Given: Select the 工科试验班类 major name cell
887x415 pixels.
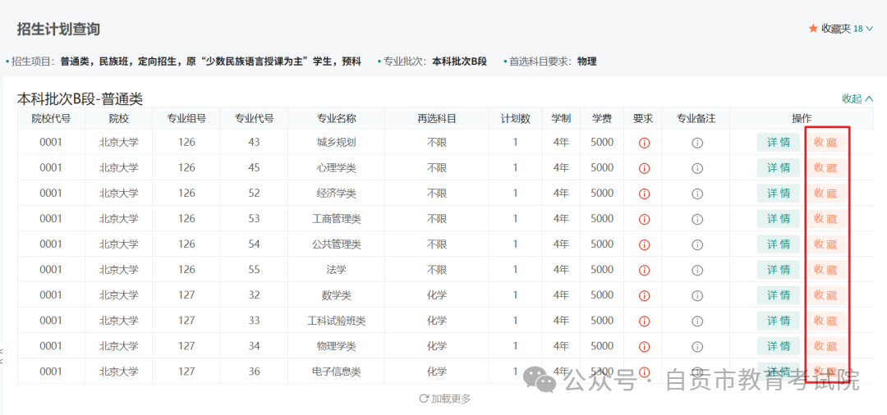Looking at the screenshot, I should pyautogui.click(x=337, y=321).
